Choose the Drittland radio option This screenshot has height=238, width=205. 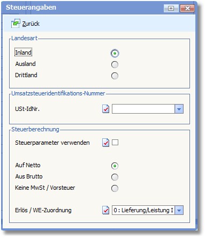115,76
